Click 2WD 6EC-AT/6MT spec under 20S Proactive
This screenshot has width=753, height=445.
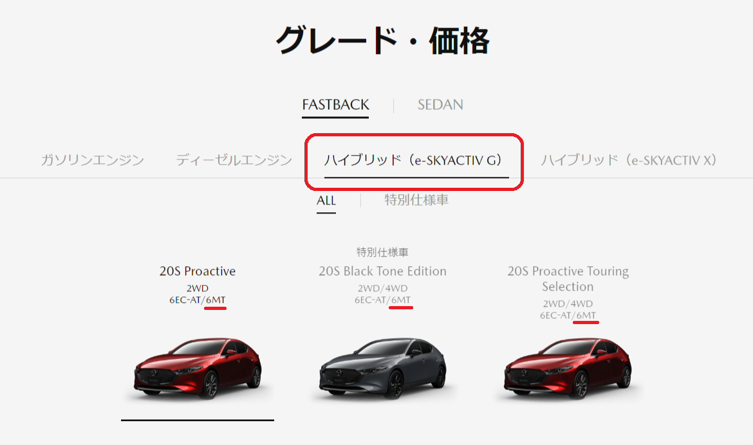click(x=198, y=294)
